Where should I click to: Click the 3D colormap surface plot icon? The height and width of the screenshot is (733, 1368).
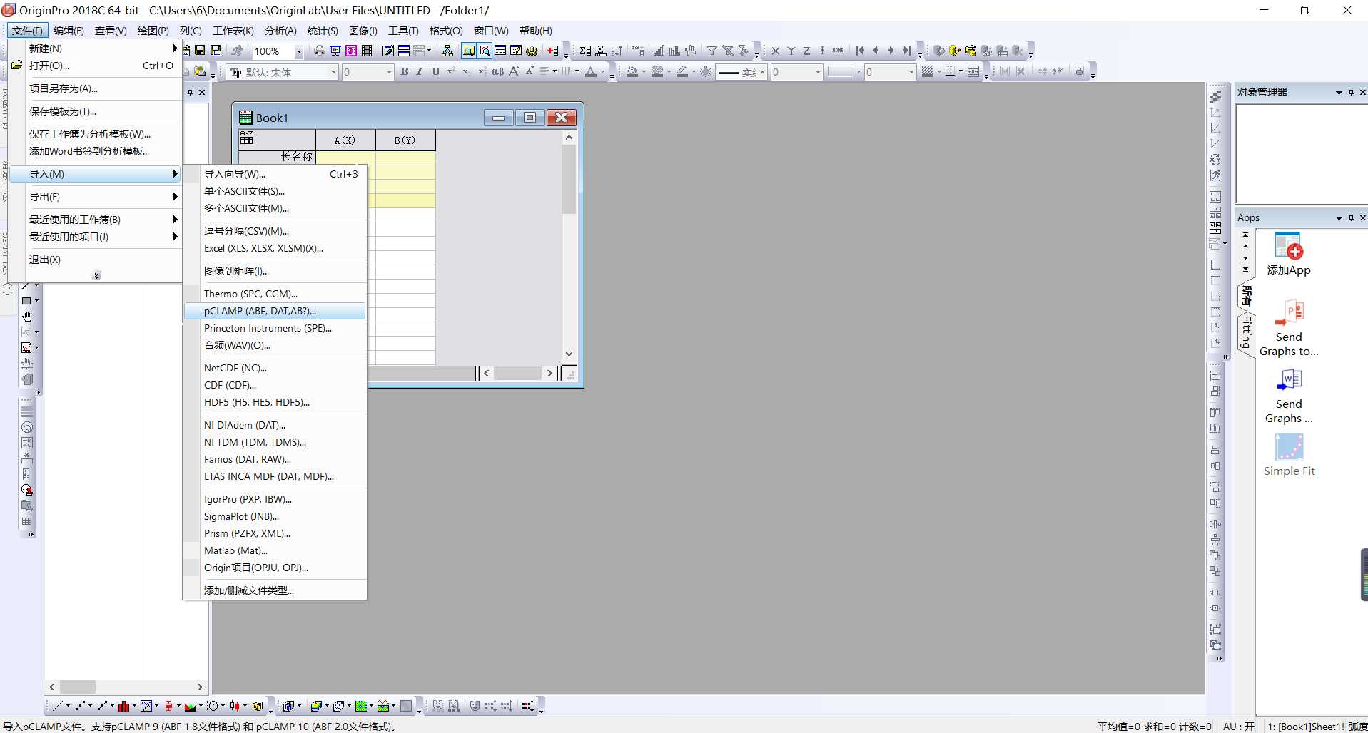tap(315, 706)
